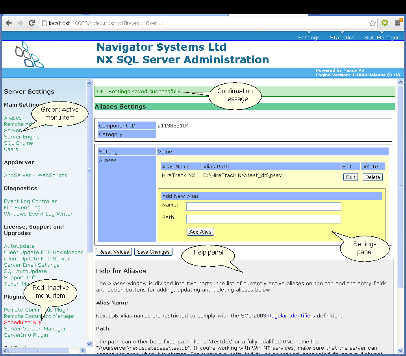Viewport: 406px width, 356px height.
Task: Click the browser forward arrow
Action: click(x=20, y=23)
